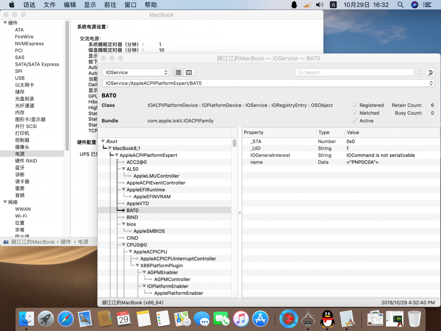Open FaceTime app in Dock
Viewport: 441px width, 331px height.
[221, 319]
